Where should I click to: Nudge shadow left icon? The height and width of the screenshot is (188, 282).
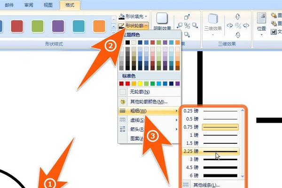(x=180, y=25)
